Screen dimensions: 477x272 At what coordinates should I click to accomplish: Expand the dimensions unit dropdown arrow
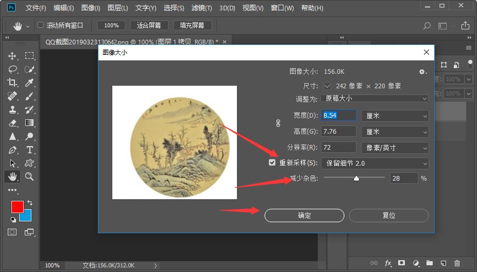pyautogui.click(x=327, y=86)
